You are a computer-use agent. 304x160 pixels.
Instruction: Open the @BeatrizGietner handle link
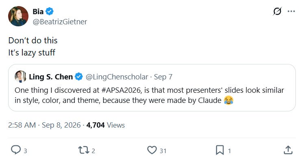click(60, 21)
